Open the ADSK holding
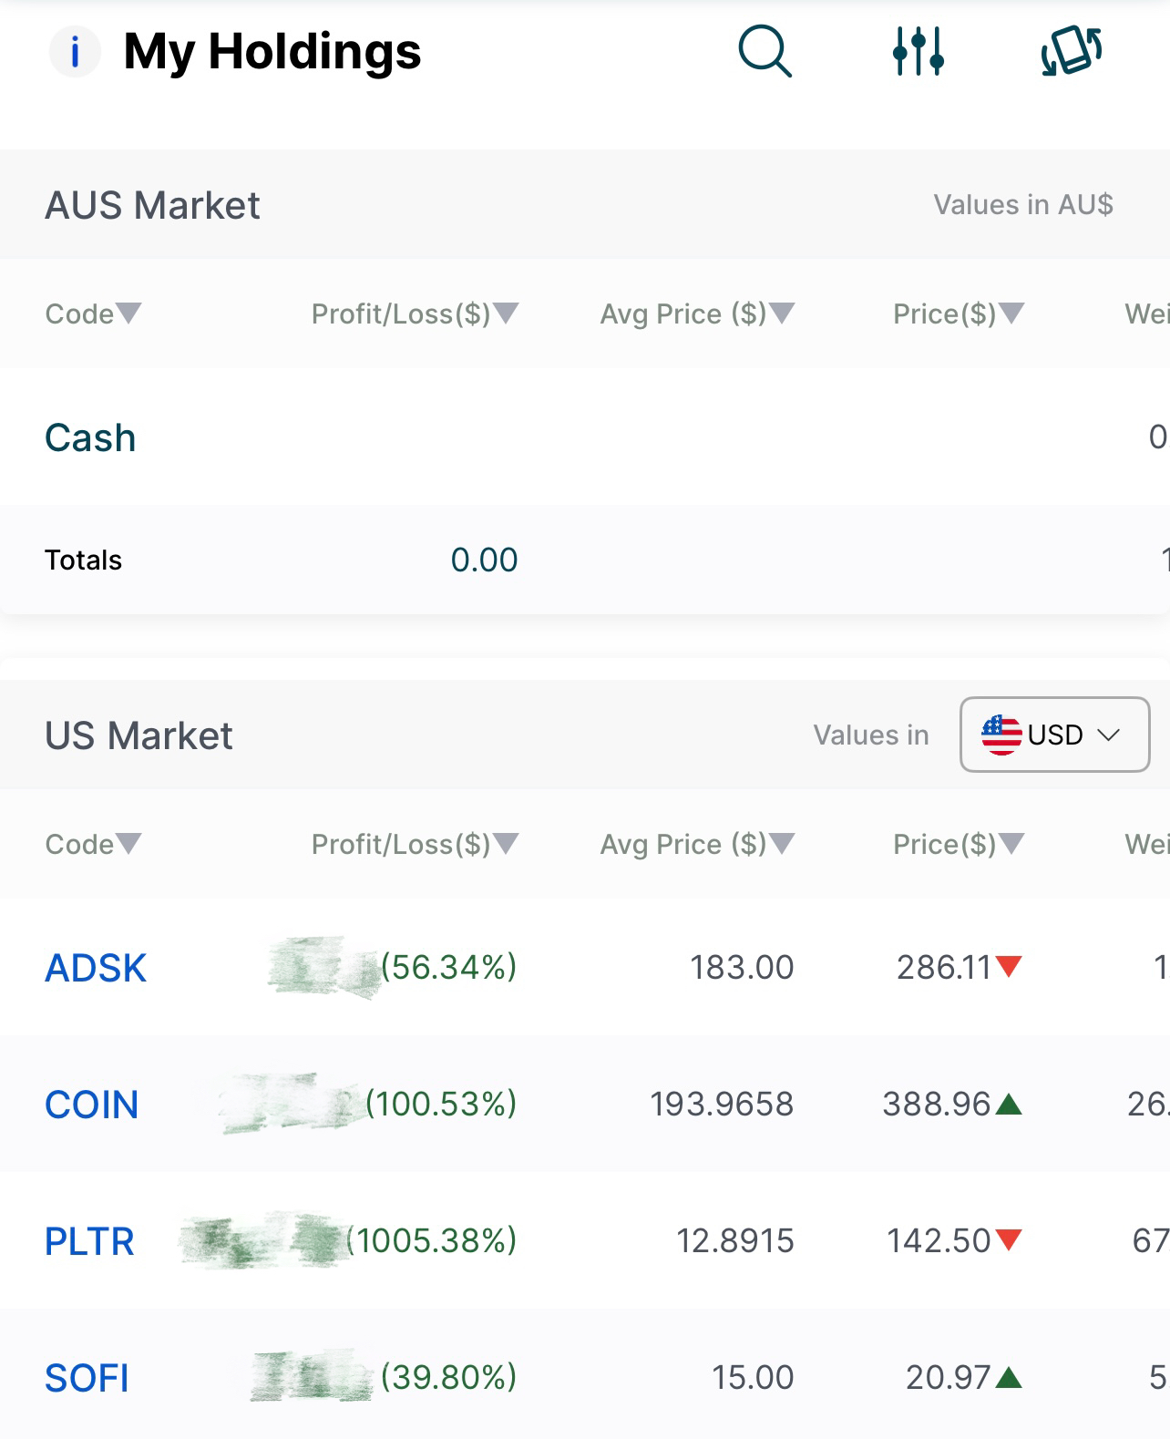Image resolution: width=1170 pixels, height=1439 pixels. pos(96,968)
